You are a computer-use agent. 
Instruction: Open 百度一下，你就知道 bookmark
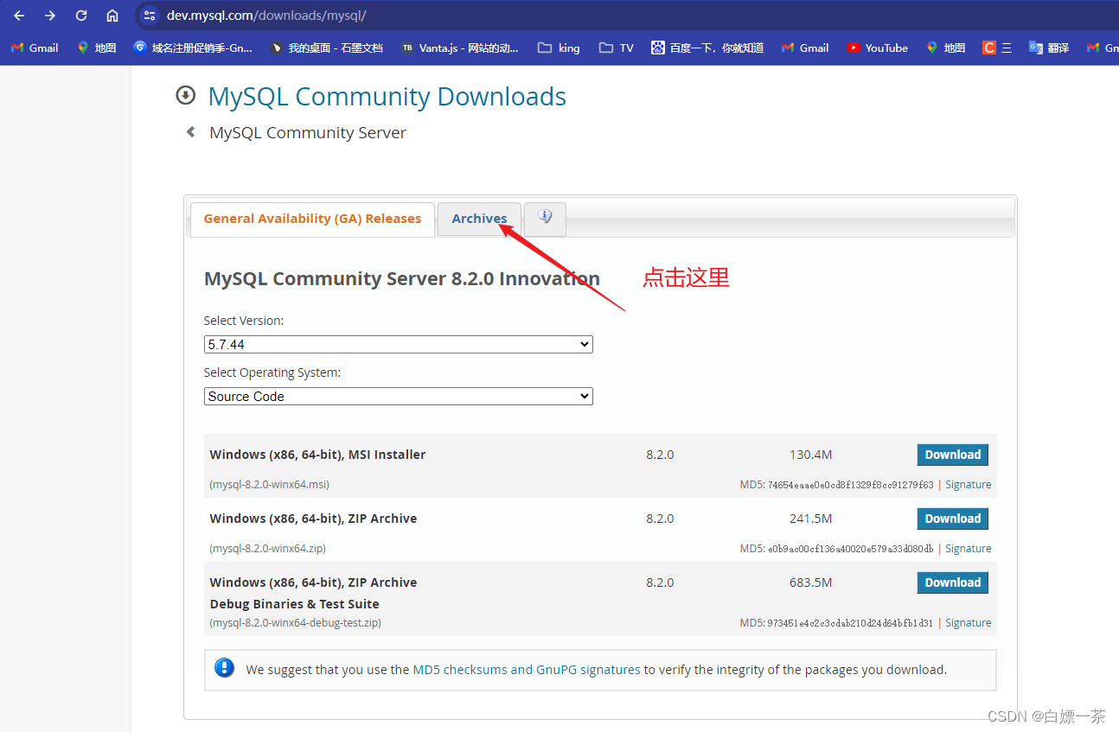click(x=707, y=48)
